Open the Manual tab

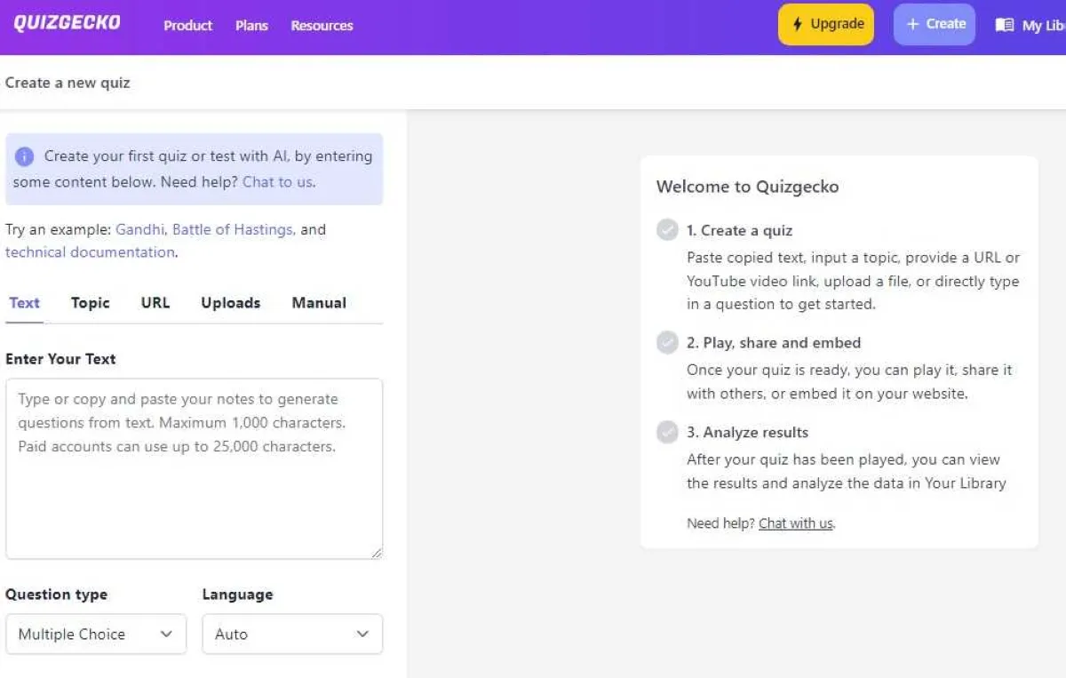tap(319, 303)
